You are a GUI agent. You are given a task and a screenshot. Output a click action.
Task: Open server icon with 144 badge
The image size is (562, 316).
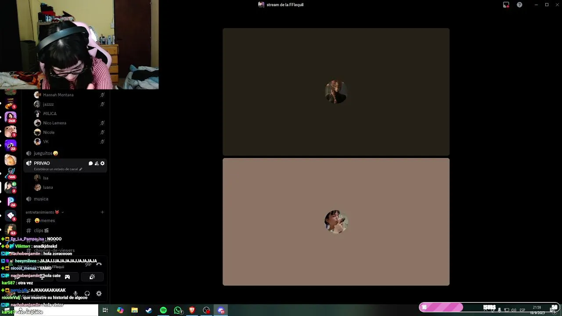pos(11,173)
